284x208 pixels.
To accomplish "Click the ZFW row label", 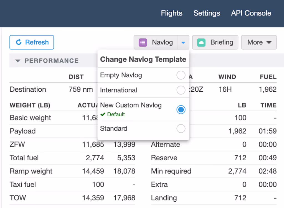I will pos(17,145).
